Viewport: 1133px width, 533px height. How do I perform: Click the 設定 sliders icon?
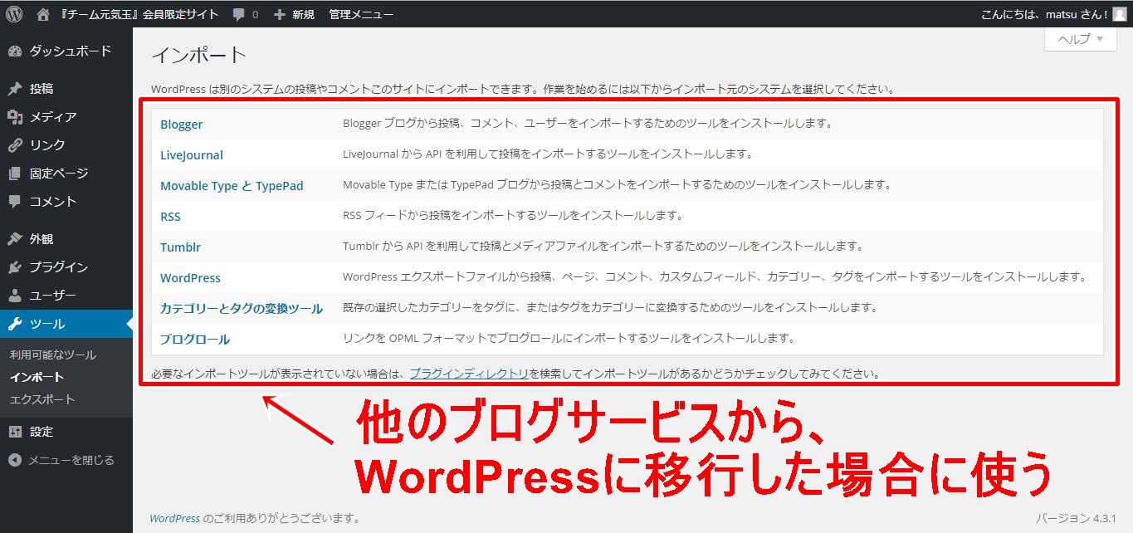pyautogui.click(x=14, y=432)
